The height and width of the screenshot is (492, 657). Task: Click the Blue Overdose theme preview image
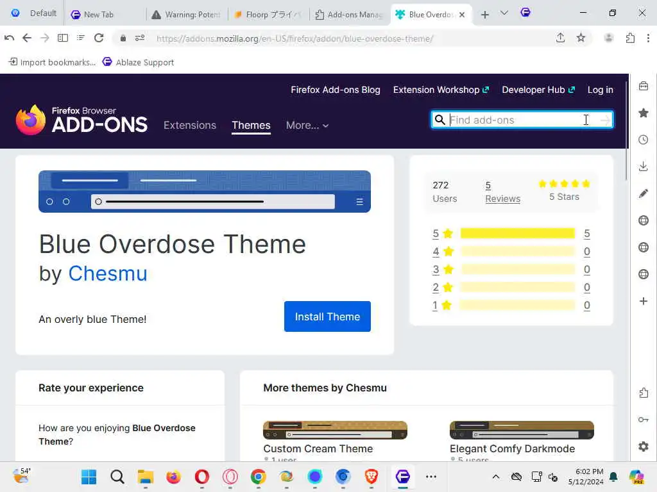tap(205, 191)
